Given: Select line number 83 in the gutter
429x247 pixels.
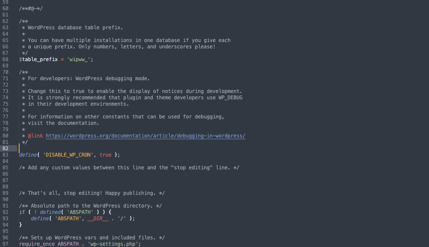Looking at the screenshot, I should [6, 155].
